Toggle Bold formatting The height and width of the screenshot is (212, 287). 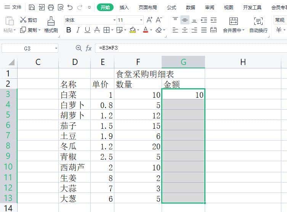click(x=69, y=30)
